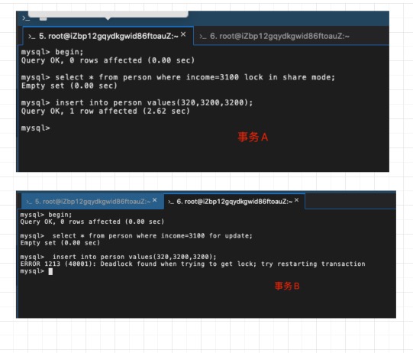Click the empty mysql prompt in transaction A terminal

click(36, 128)
